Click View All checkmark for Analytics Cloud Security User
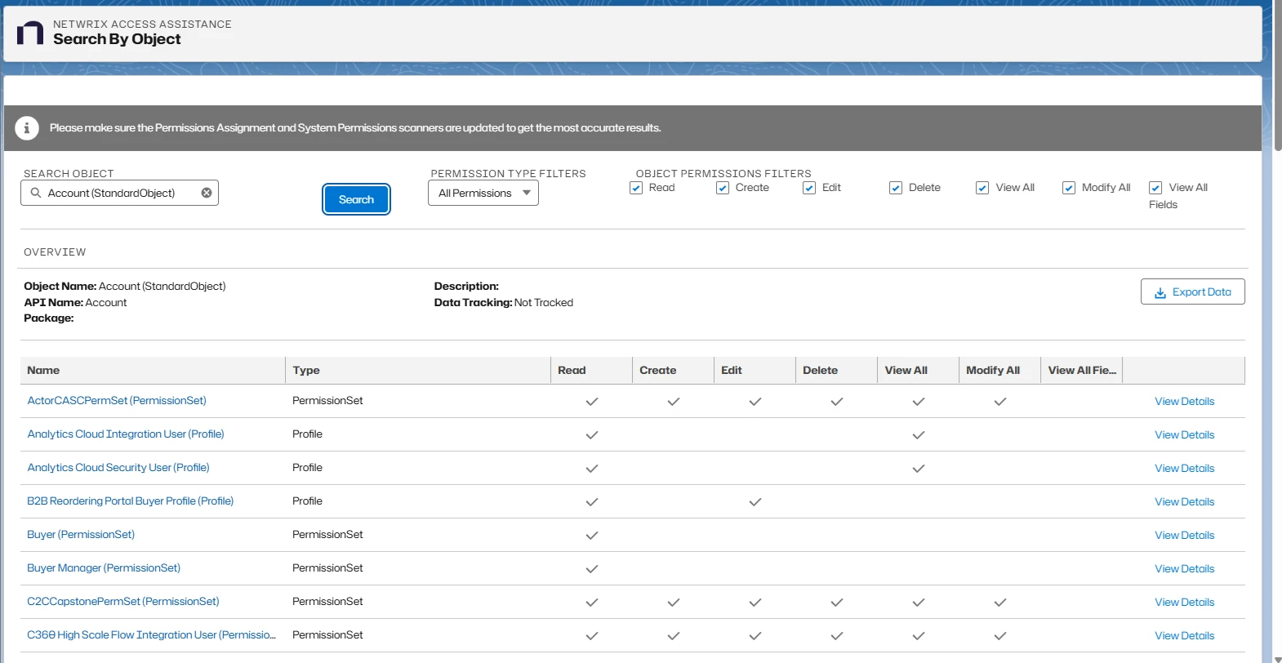Image resolution: width=1282 pixels, height=663 pixels. (919, 469)
